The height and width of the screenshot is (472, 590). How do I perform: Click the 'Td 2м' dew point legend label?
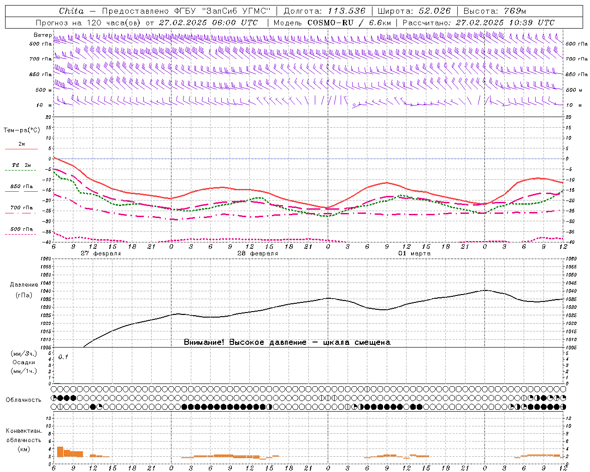click(21, 165)
